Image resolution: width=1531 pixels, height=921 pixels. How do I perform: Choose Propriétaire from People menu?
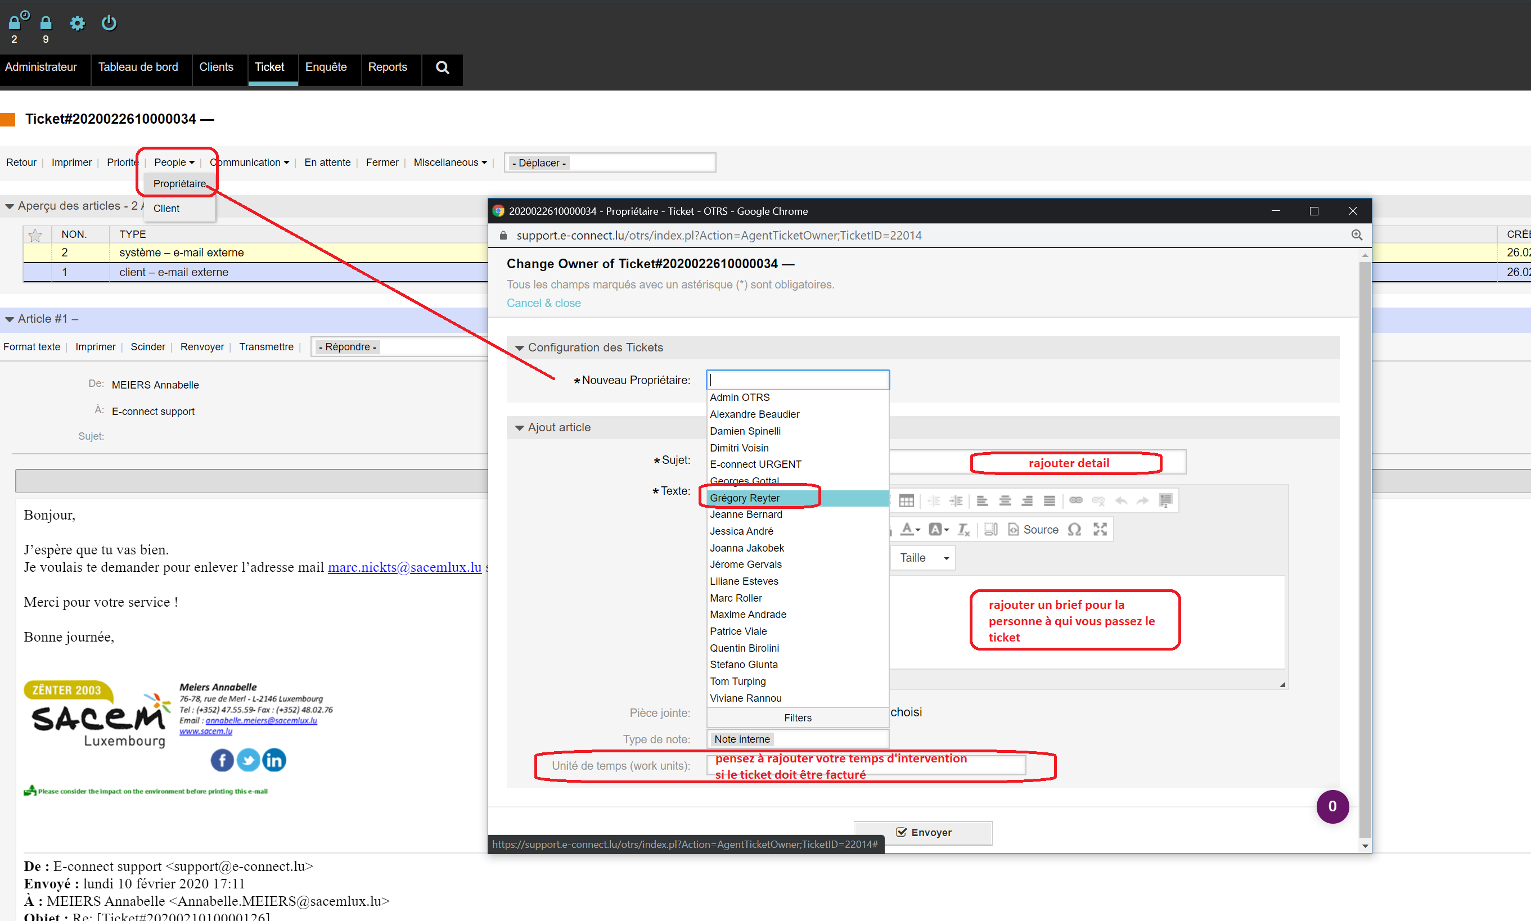coord(179,184)
